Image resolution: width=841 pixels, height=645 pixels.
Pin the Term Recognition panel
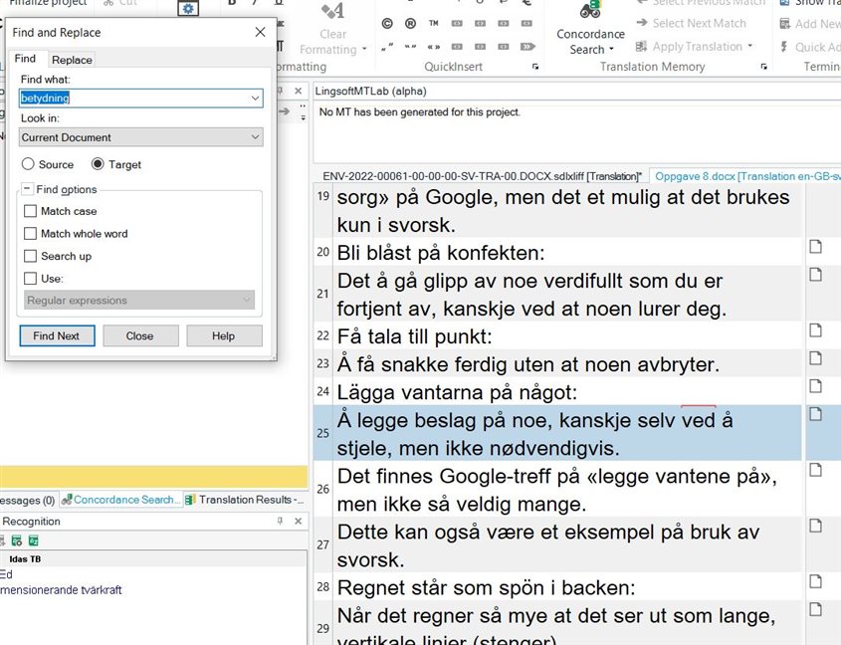tap(280, 521)
